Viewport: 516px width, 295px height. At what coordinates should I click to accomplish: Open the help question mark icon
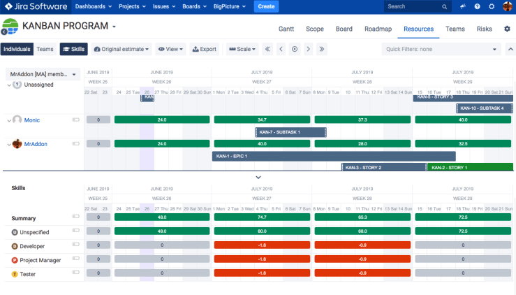point(477,6)
